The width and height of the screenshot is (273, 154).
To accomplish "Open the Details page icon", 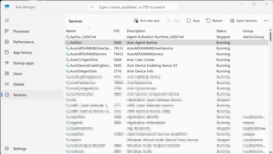I will pos(7,84).
